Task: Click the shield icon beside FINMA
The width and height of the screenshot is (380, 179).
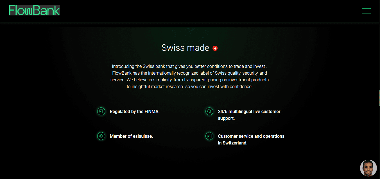Action: click(101, 111)
